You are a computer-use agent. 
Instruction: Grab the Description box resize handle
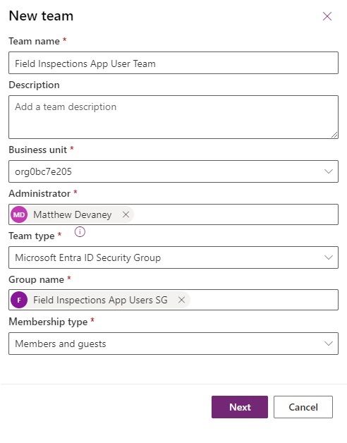pyautogui.click(x=334, y=135)
